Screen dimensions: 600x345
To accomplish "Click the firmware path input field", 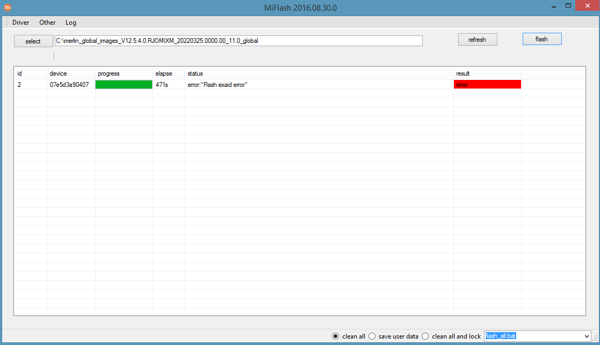I will pyautogui.click(x=238, y=41).
